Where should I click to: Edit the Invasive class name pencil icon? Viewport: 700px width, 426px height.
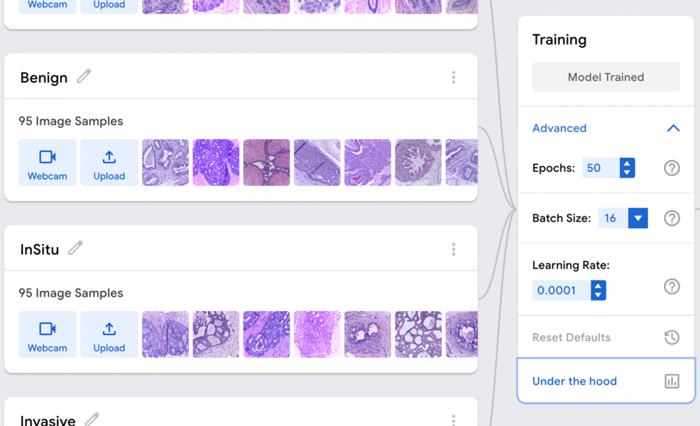click(92, 419)
